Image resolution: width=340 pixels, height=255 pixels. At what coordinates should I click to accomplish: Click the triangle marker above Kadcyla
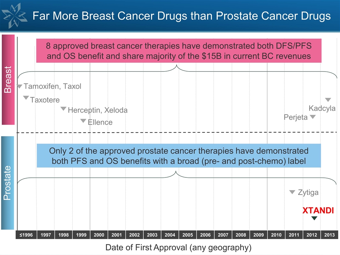coord(328,100)
